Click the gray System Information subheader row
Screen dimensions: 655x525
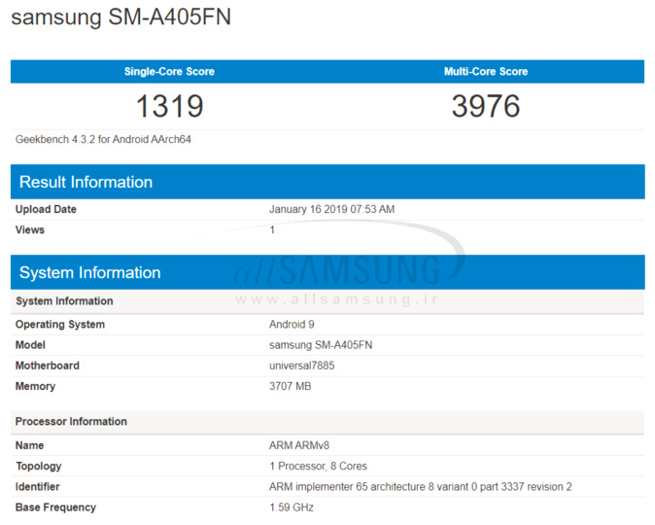(x=327, y=301)
